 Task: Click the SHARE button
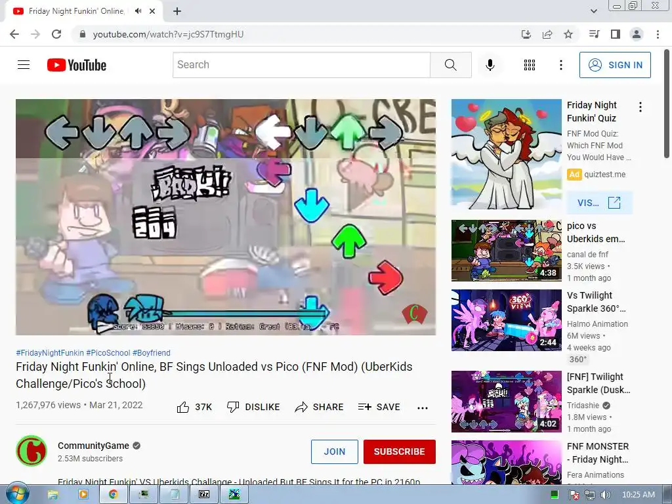pos(320,407)
